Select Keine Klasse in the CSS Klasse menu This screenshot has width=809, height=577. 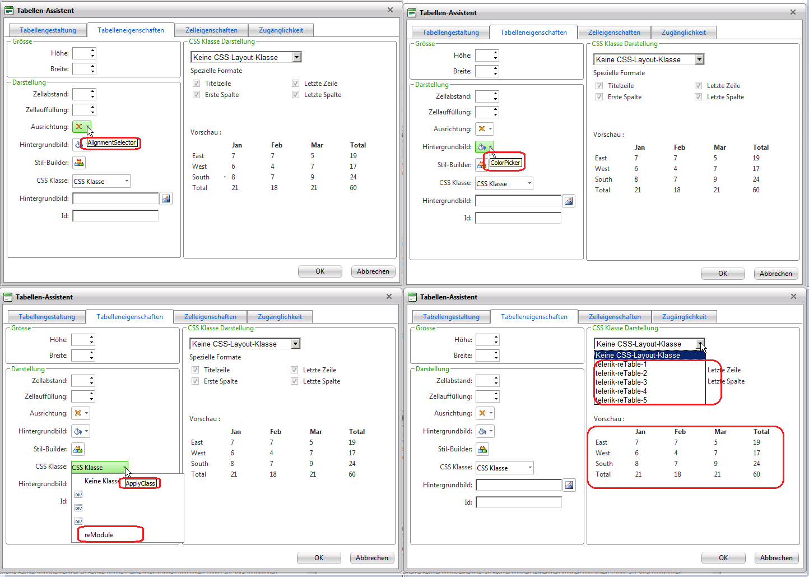102,481
